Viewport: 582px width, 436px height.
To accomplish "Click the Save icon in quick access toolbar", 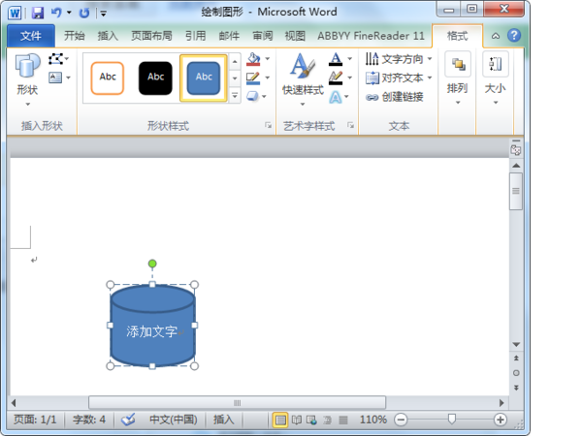I will [38, 13].
